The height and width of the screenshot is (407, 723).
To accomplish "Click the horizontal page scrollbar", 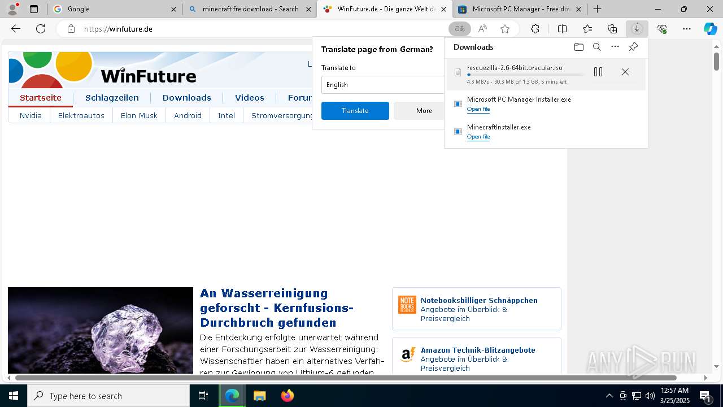I will pyautogui.click(x=346, y=378).
